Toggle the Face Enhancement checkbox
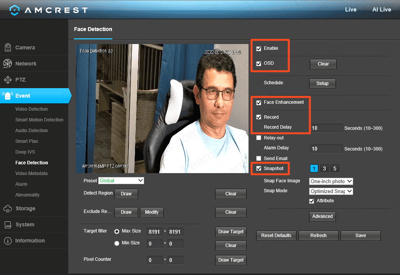Screen dimensions: 400x275 pyautogui.click(x=258, y=103)
